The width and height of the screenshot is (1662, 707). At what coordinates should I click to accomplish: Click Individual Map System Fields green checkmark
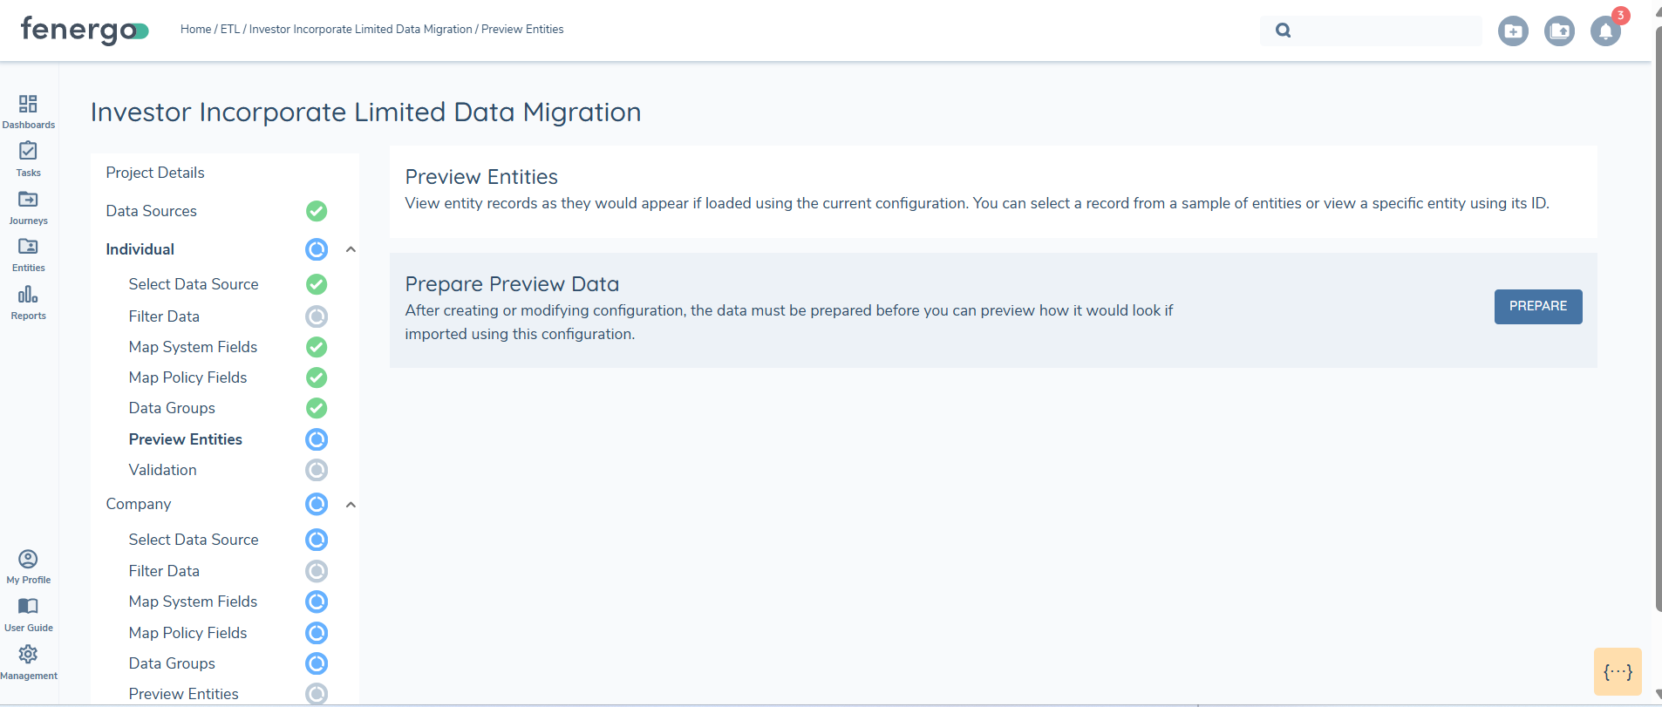317,347
